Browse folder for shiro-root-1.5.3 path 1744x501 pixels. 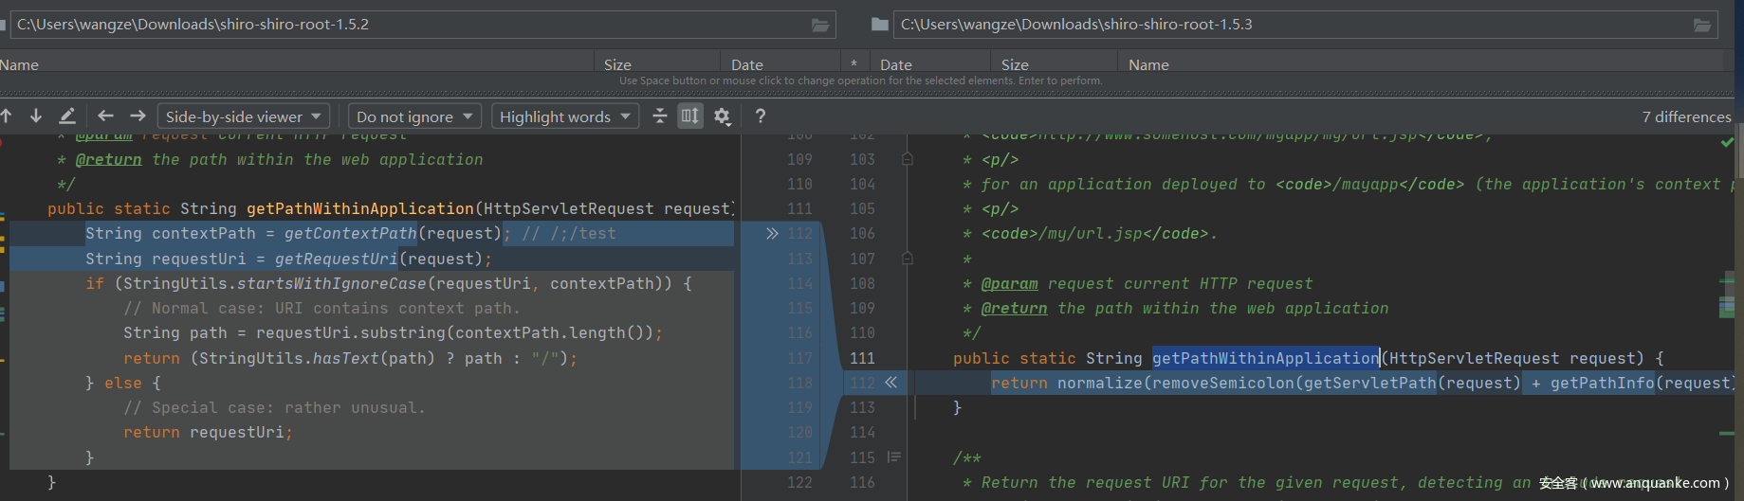click(x=1702, y=25)
